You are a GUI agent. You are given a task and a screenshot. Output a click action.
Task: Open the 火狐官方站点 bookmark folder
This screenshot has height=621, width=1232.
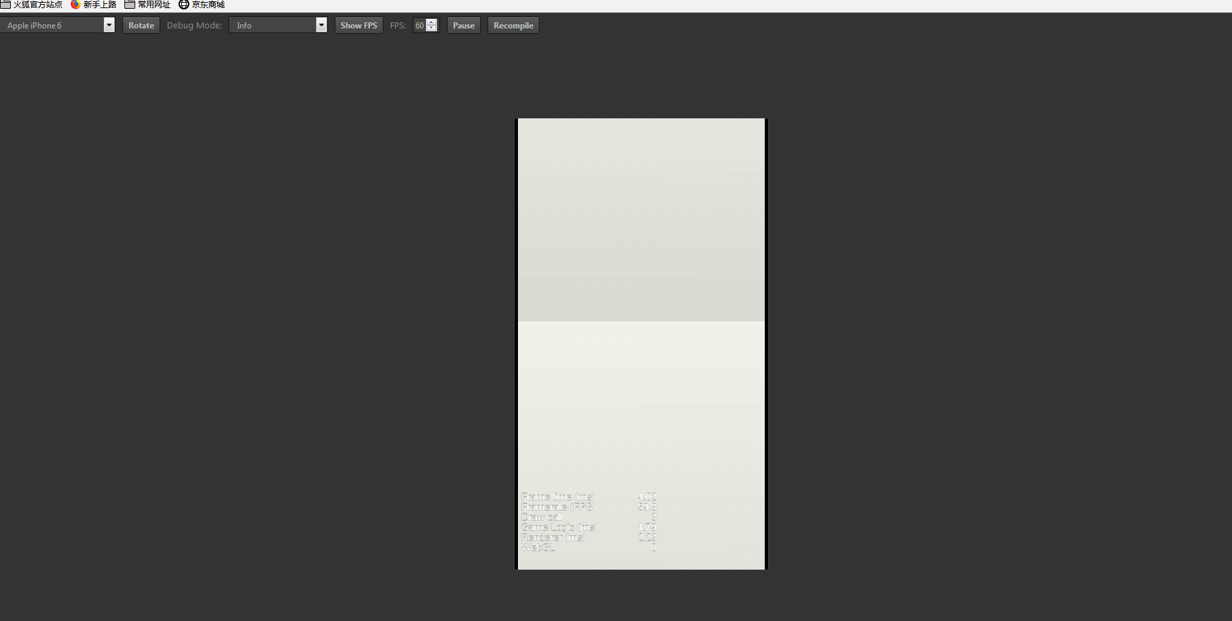(x=32, y=5)
